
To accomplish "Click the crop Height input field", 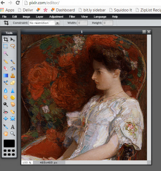I will click(x=108, y=23).
